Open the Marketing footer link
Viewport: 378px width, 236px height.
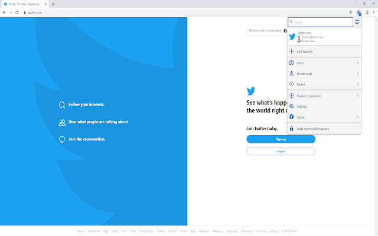[218, 231]
